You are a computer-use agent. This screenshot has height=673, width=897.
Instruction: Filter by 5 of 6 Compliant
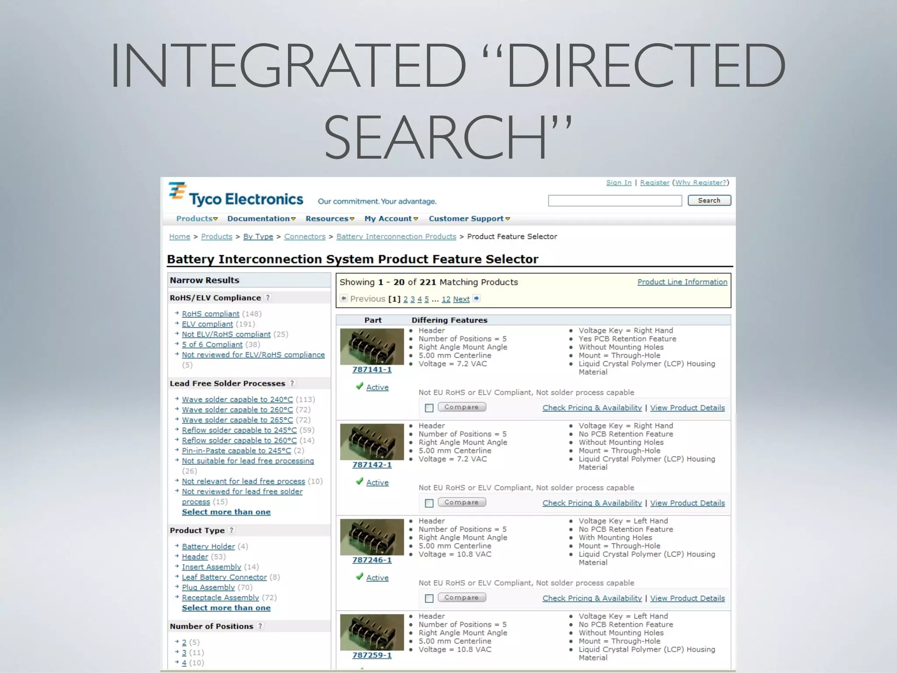[212, 345]
